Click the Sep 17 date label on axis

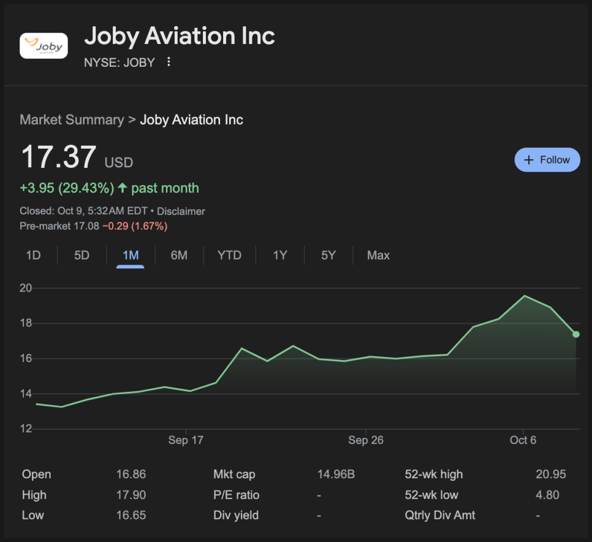pos(186,440)
